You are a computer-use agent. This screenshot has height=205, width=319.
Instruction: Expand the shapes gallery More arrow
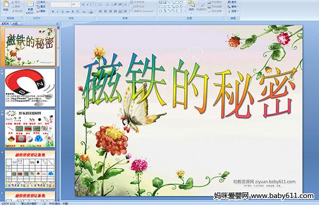(185, 11)
